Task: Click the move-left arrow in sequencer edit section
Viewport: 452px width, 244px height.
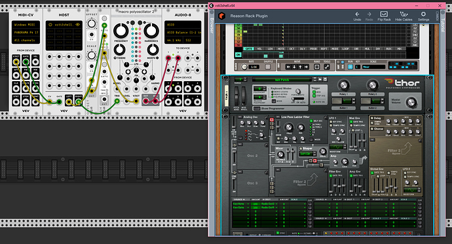Action: pos(288,67)
